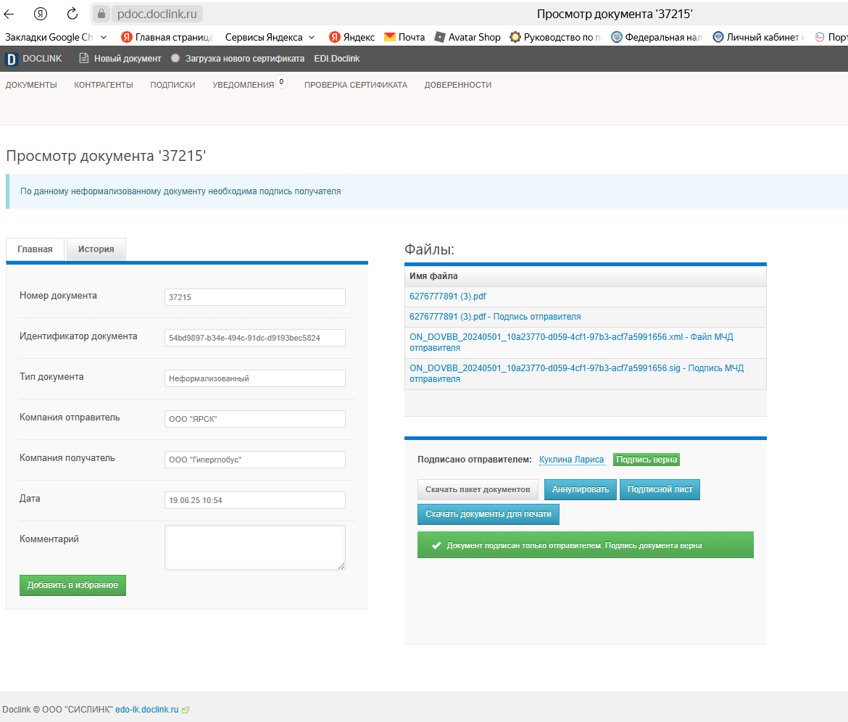
Task: Click the browser back arrow
Action: click(x=9, y=14)
